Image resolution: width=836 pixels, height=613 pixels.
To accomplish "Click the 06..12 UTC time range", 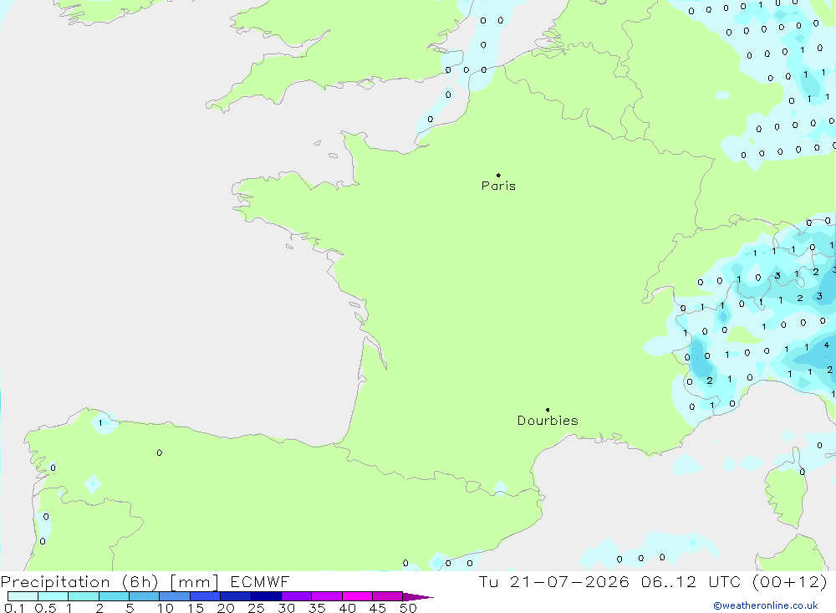I will point(691,581).
